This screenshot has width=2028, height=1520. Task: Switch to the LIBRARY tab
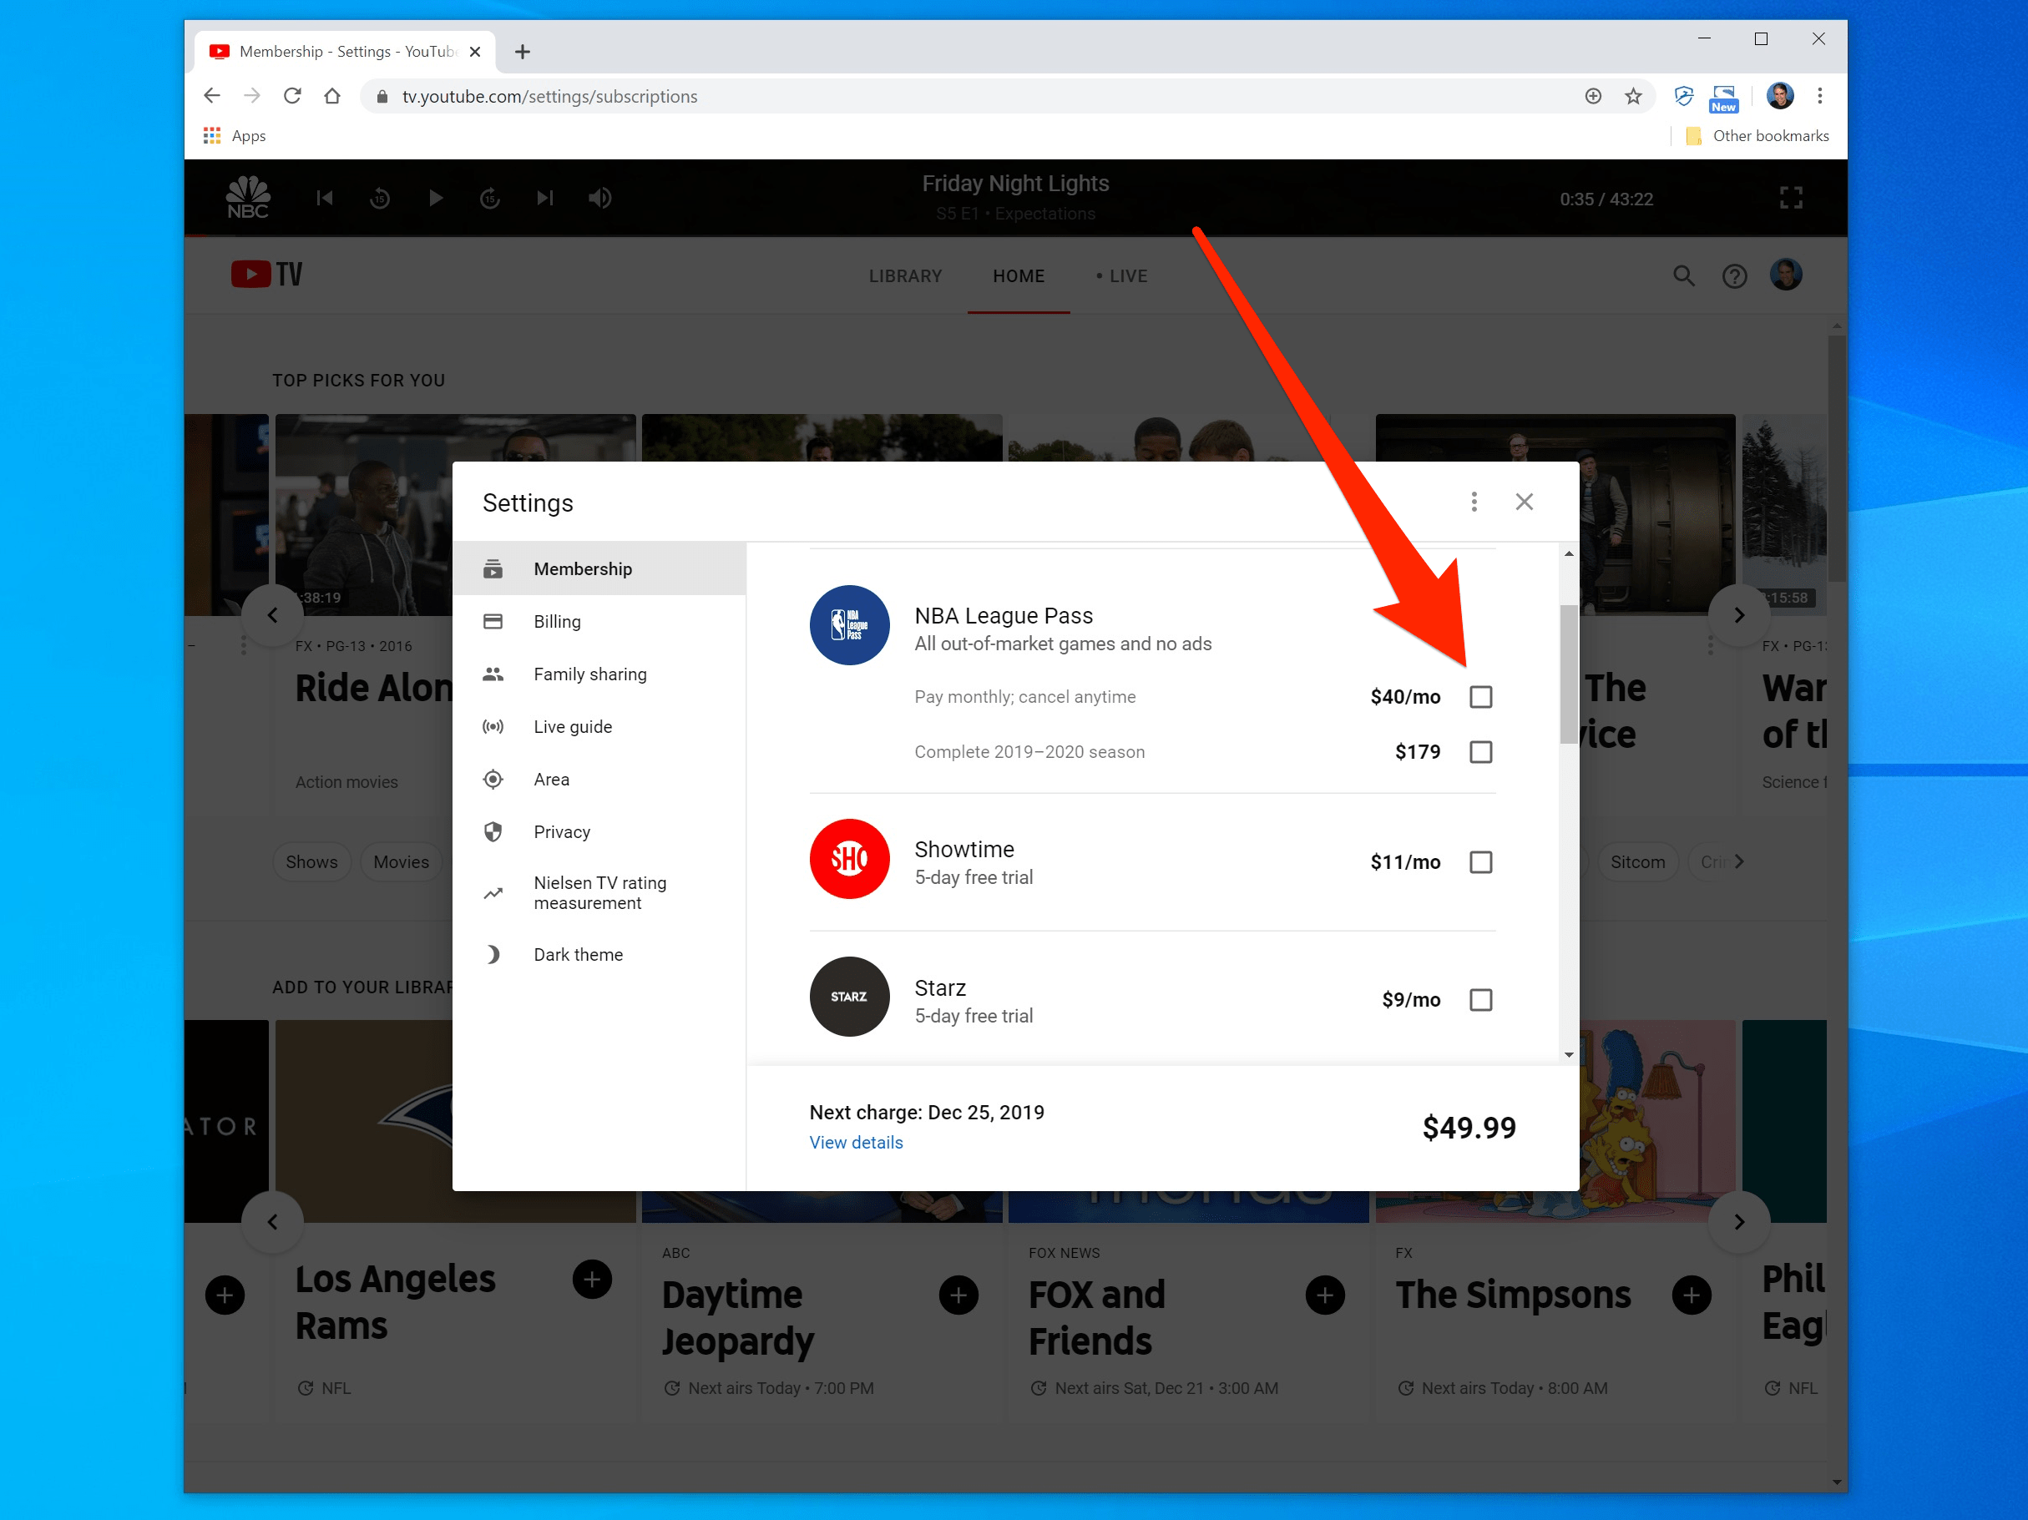tap(905, 276)
